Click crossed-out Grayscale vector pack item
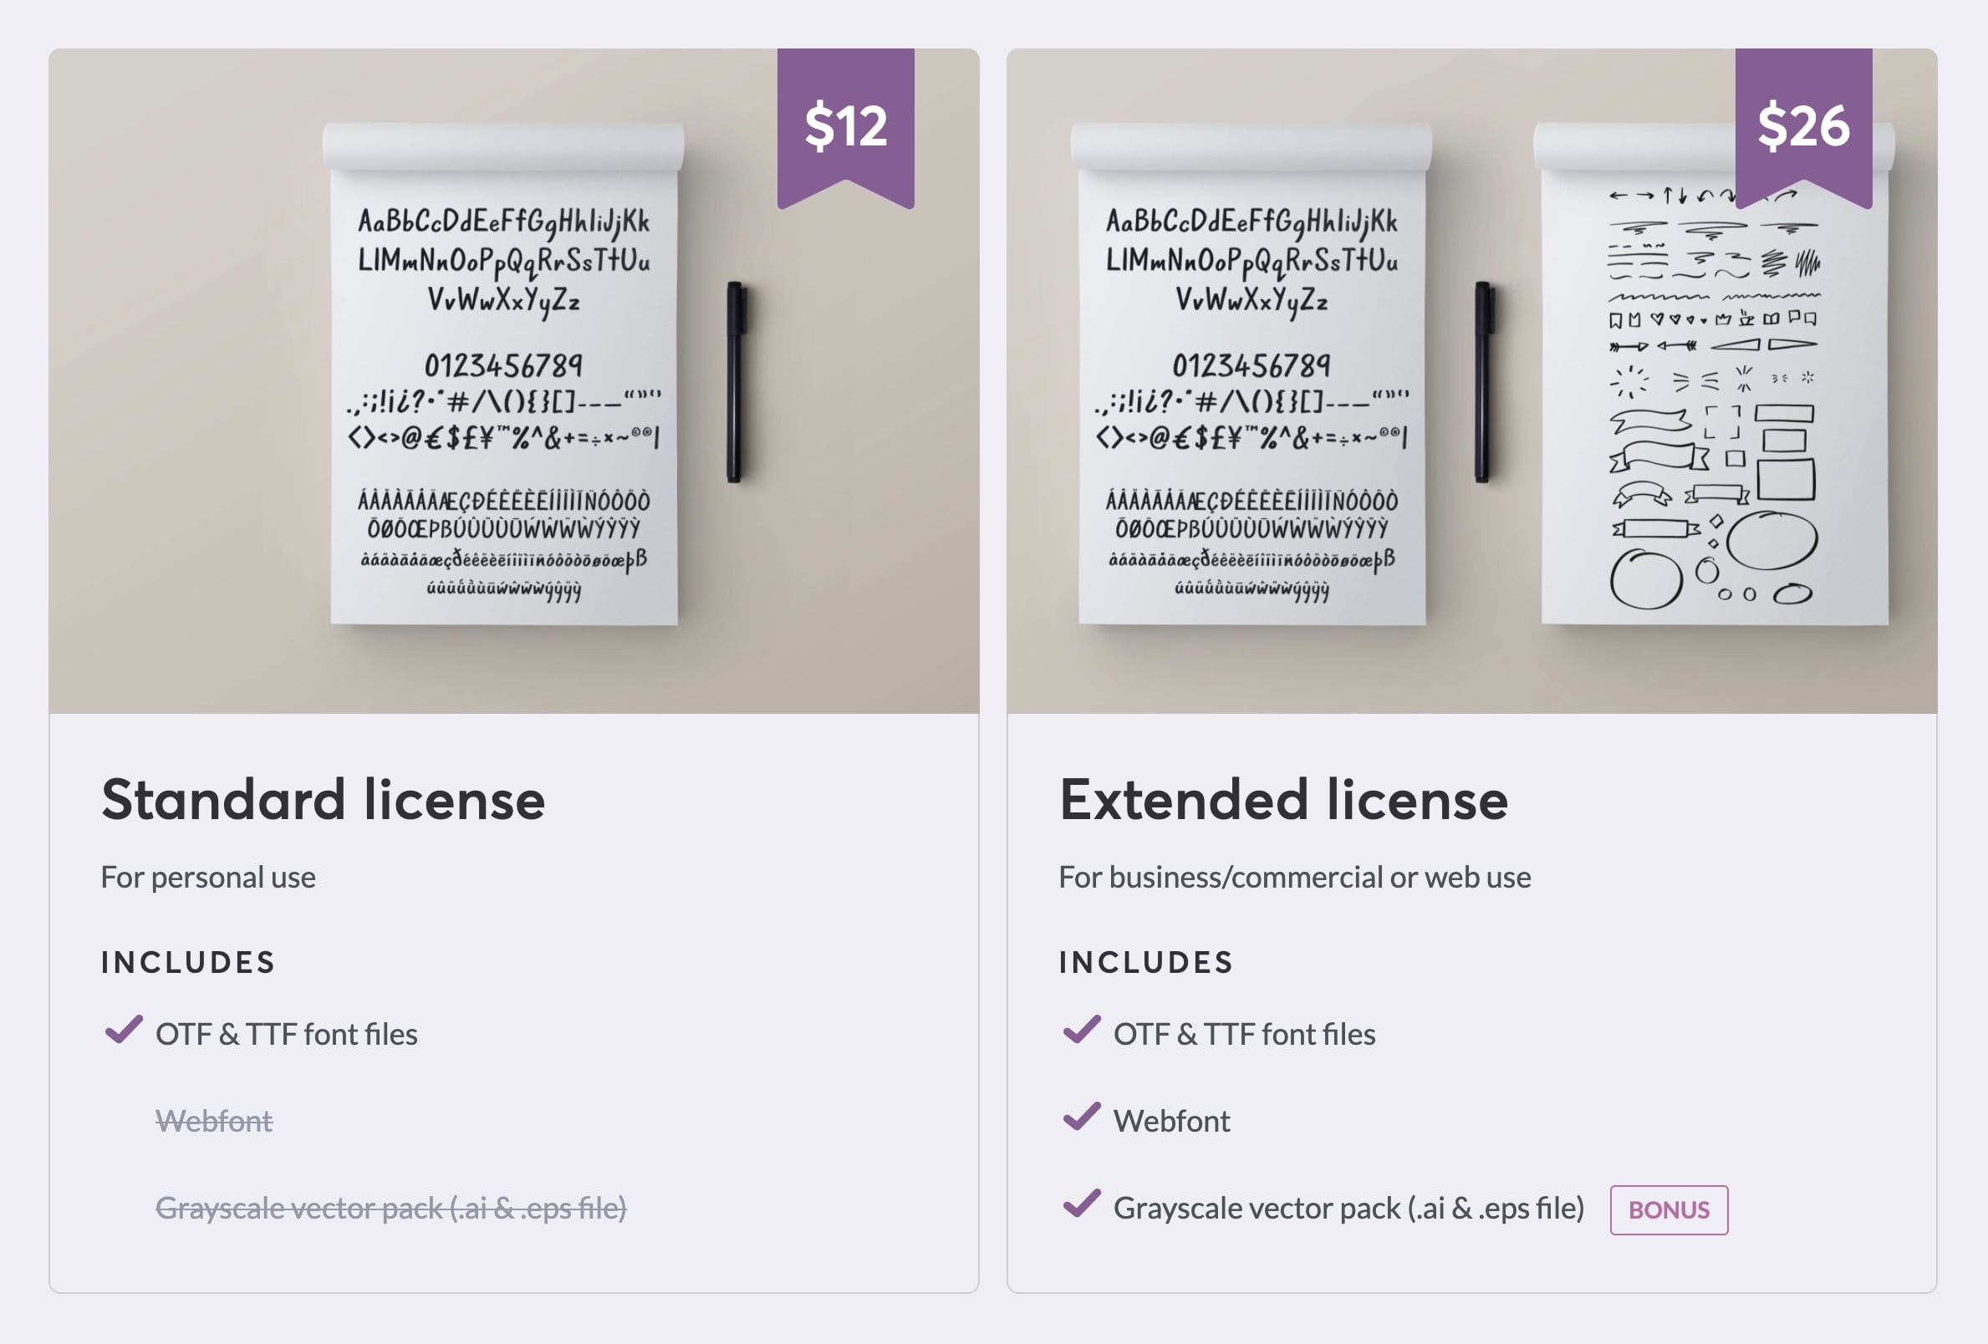Image resolution: width=1988 pixels, height=1344 pixels. tap(391, 1208)
